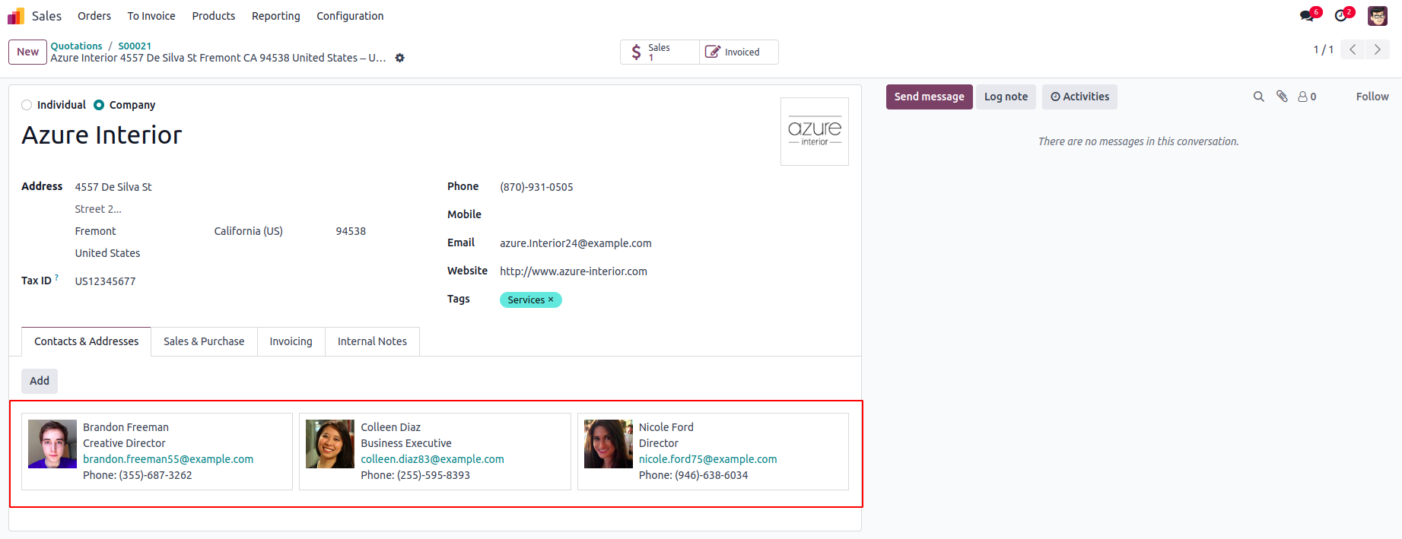1402x539 pixels.
Task: Search messages with the magnifier icon
Action: tap(1259, 97)
